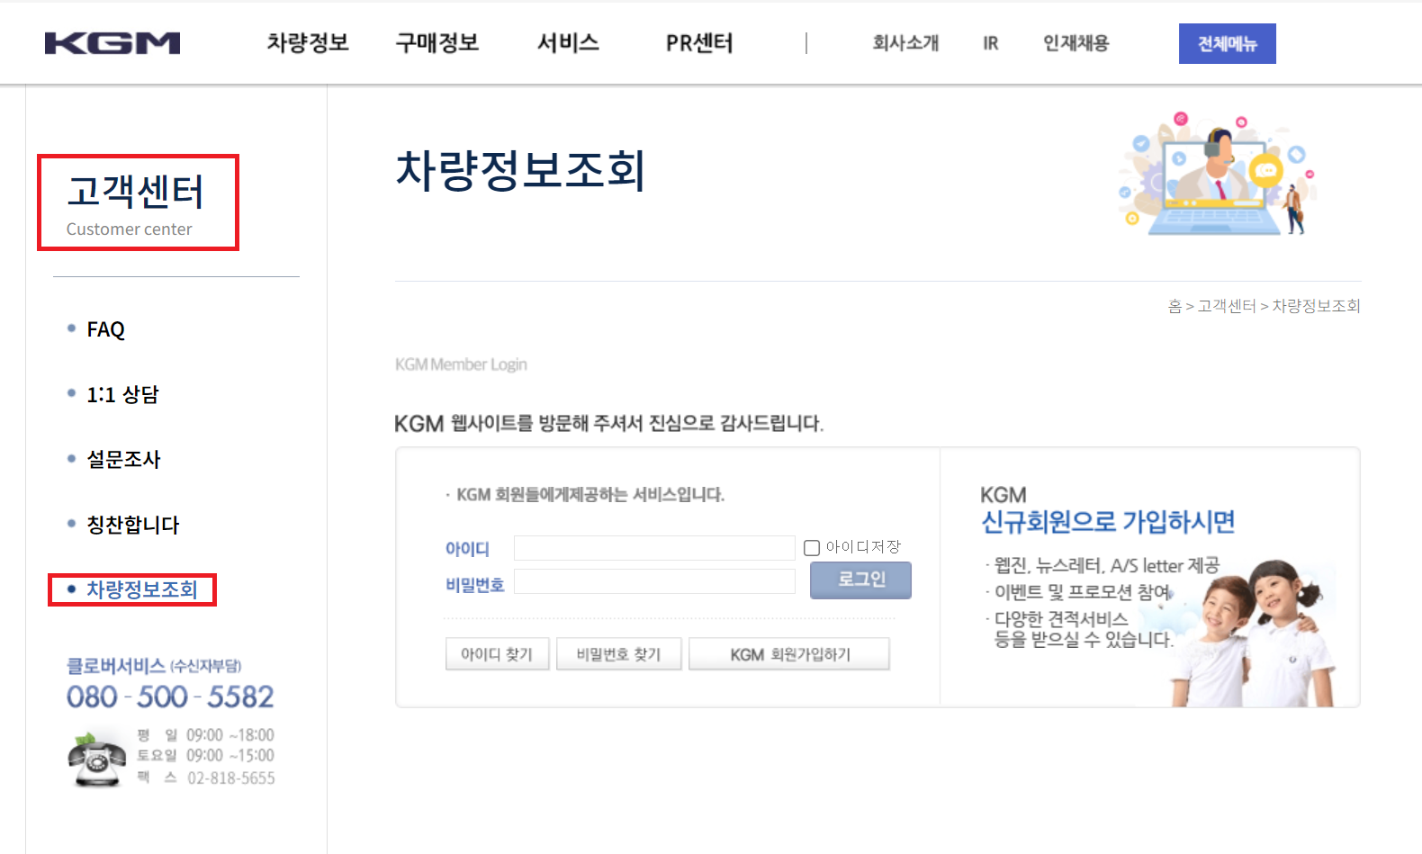Click the 차량정보조회 page title
Screen dimensions: 1422x854
(x=521, y=170)
